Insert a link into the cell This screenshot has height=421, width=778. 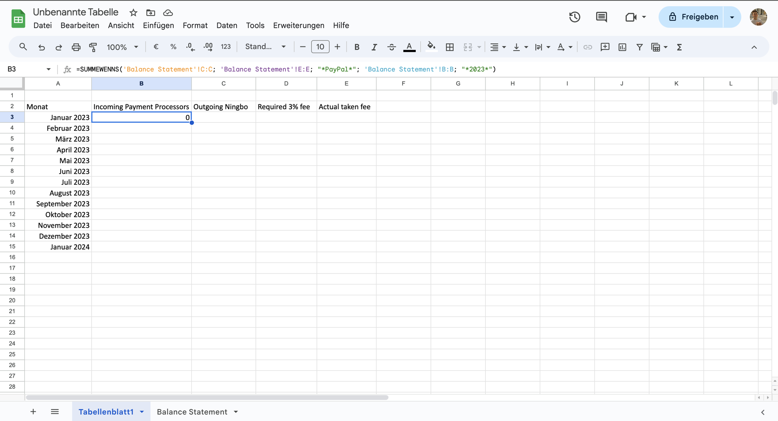point(587,47)
